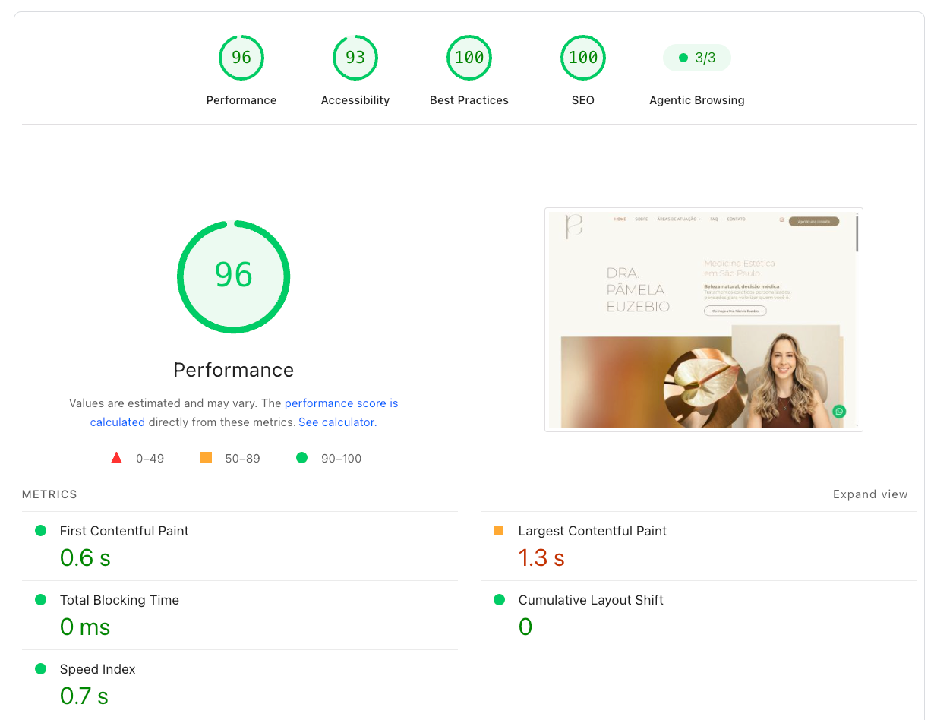Select the First Contentful Paint metric label

(x=125, y=532)
